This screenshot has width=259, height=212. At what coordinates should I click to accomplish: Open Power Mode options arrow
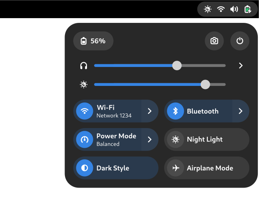(150, 139)
